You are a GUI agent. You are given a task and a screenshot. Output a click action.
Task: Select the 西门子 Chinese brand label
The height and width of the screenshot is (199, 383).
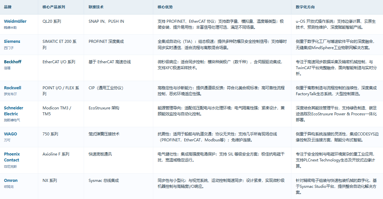point(9,48)
